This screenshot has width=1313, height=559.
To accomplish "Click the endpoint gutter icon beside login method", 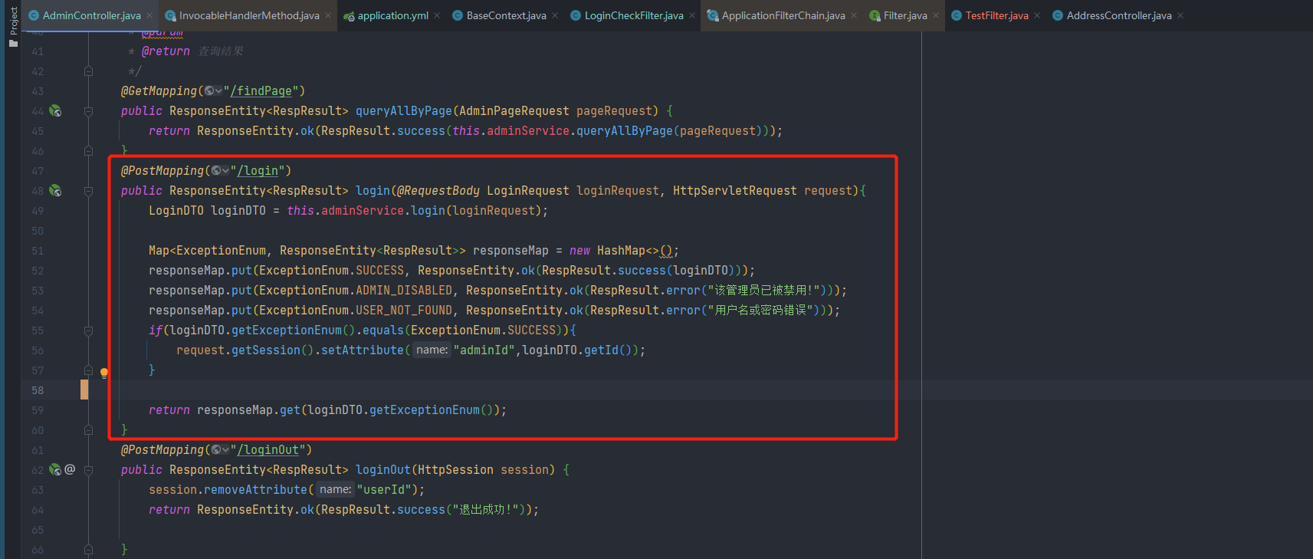I will click(55, 191).
